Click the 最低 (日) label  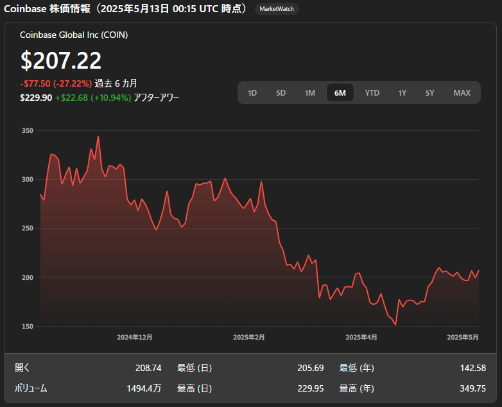click(x=195, y=368)
